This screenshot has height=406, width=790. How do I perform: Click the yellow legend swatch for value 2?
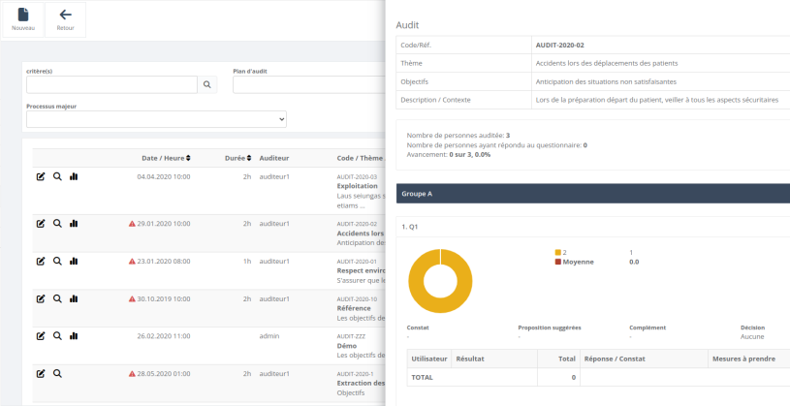(558, 252)
